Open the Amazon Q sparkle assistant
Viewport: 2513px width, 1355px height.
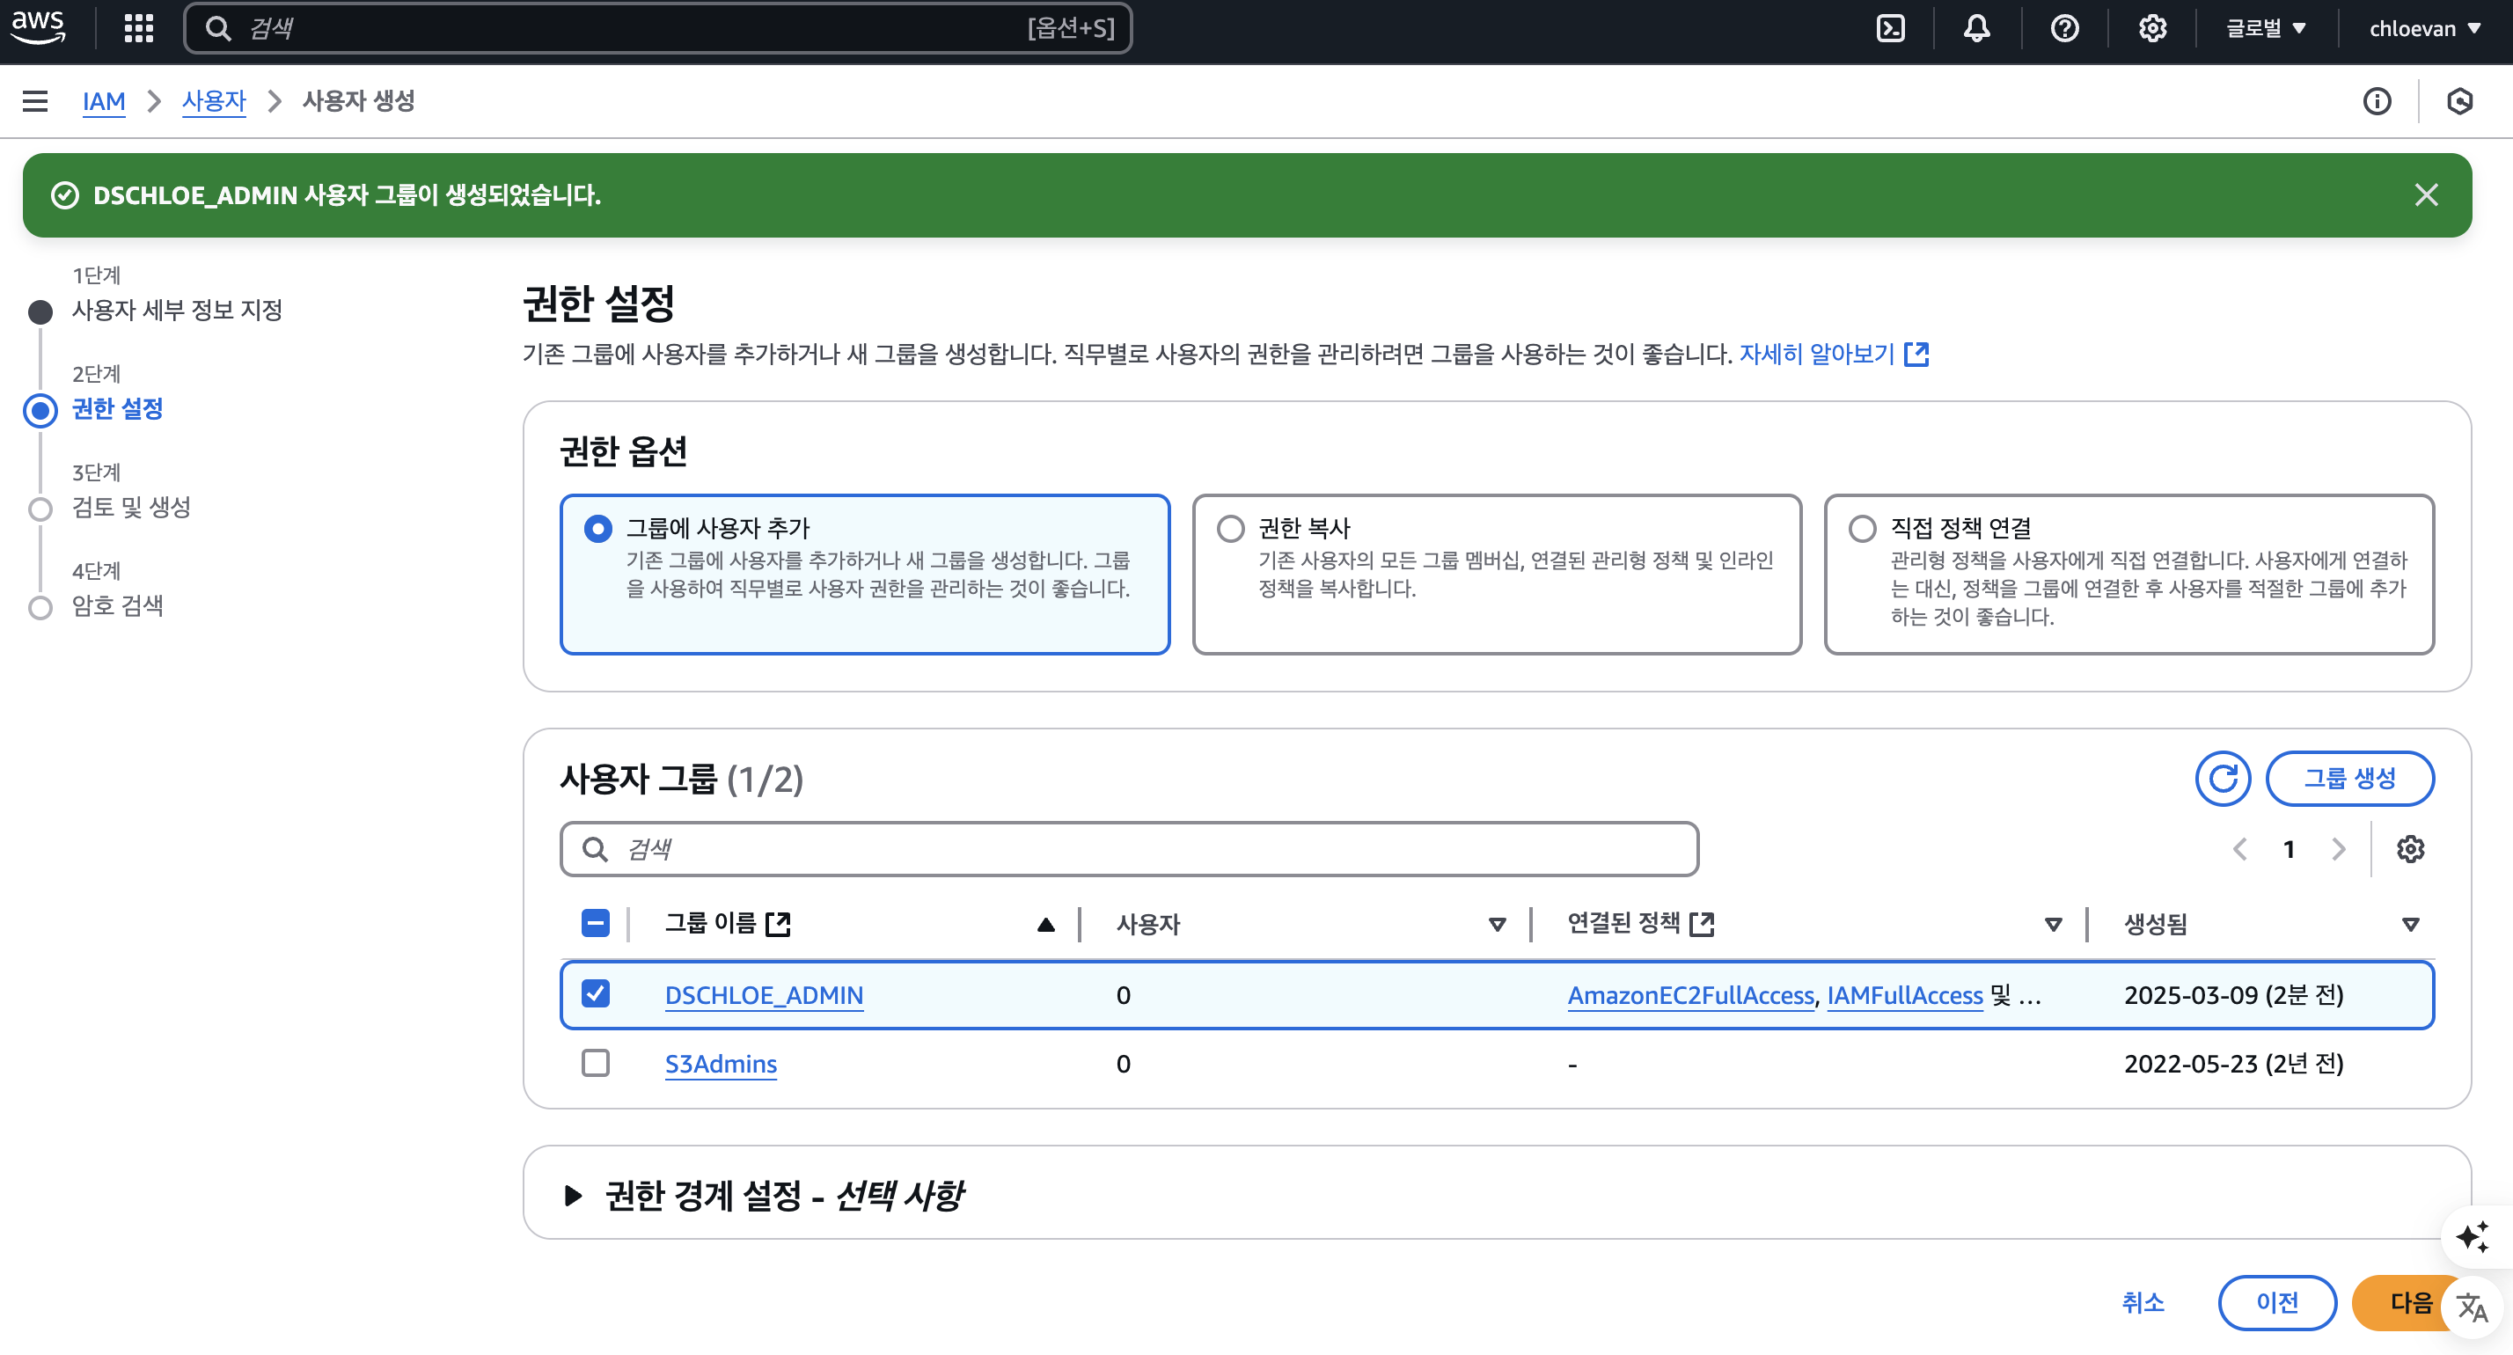pos(2472,1236)
